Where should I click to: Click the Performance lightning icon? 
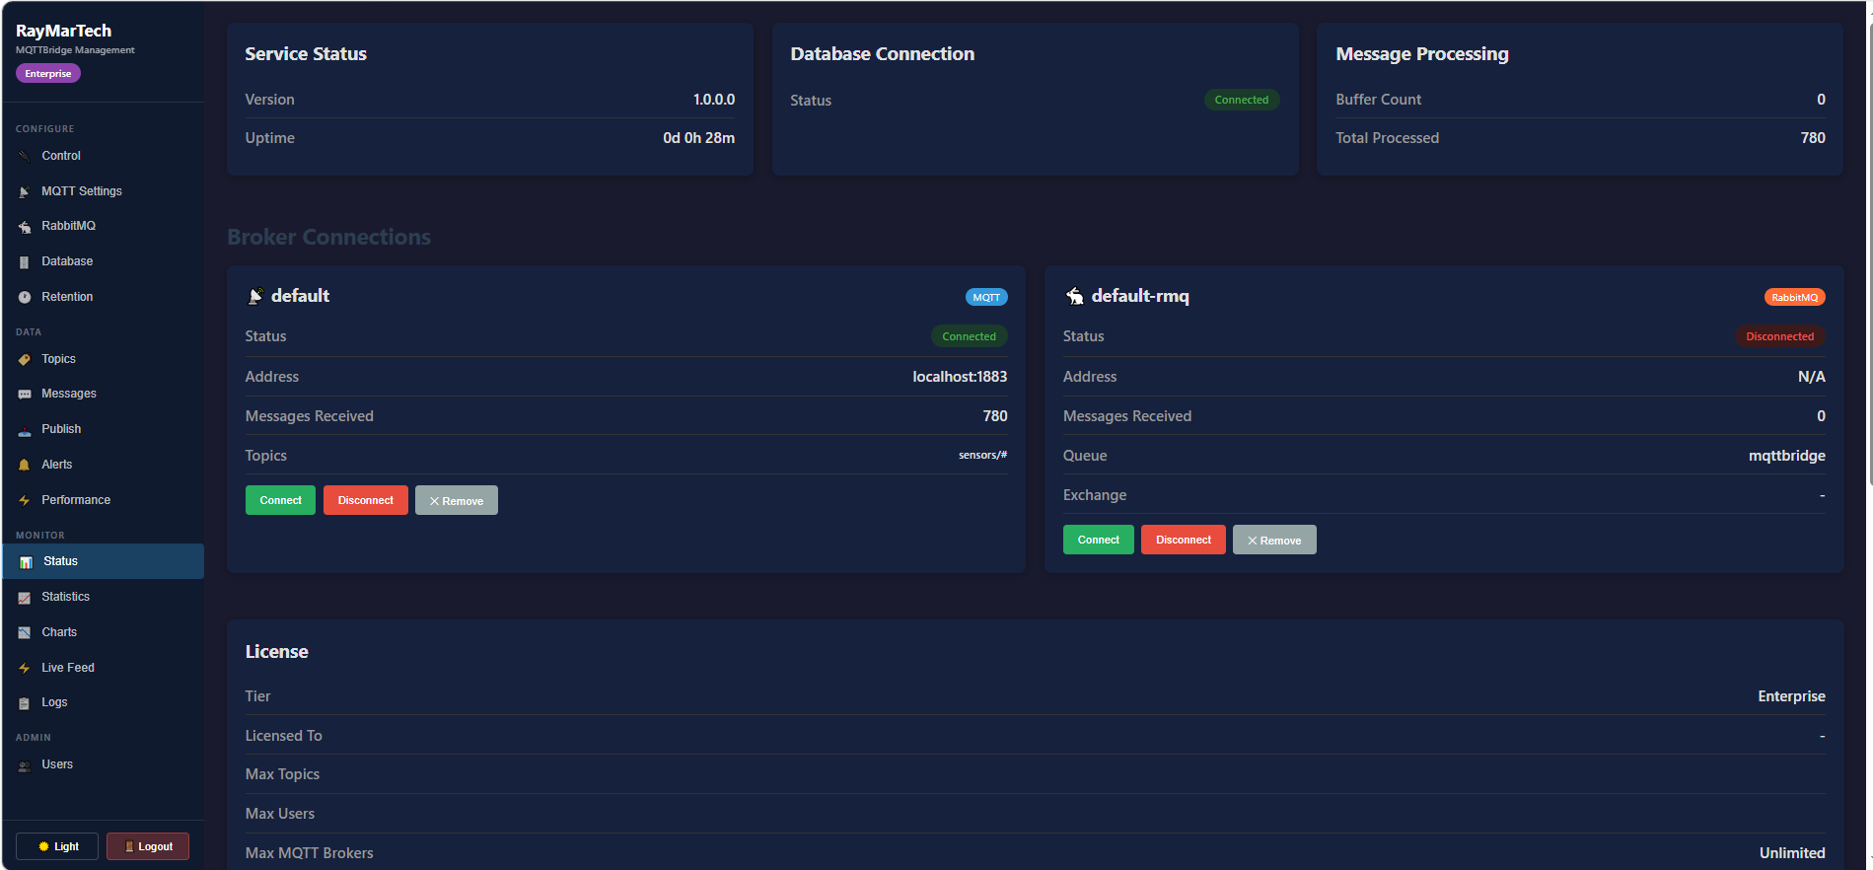(x=25, y=500)
